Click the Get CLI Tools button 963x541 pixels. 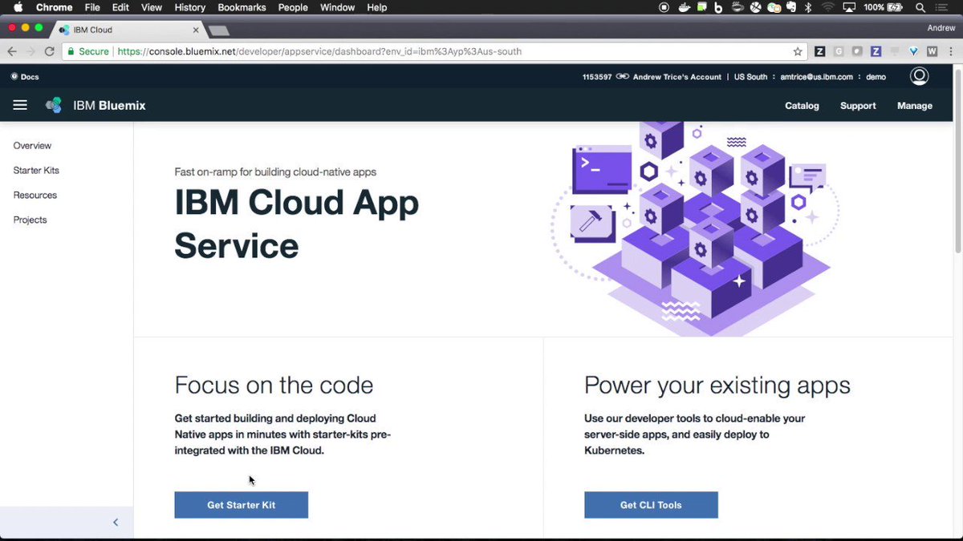651,505
